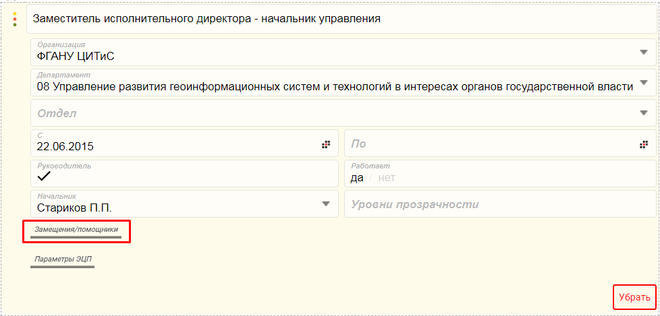Select 'нет' in the Работает switch
The width and height of the screenshot is (660, 316).
(386, 178)
